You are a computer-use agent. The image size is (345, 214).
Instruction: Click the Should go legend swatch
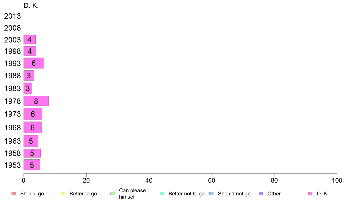[x=14, y=194]
